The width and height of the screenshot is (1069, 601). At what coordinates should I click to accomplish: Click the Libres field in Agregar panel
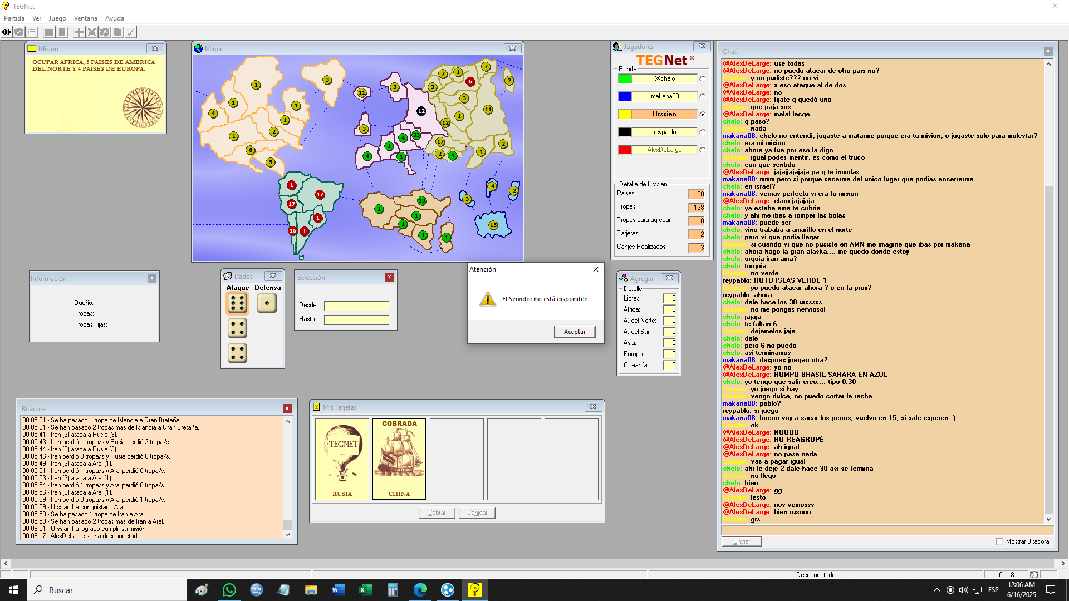point(669,298)
